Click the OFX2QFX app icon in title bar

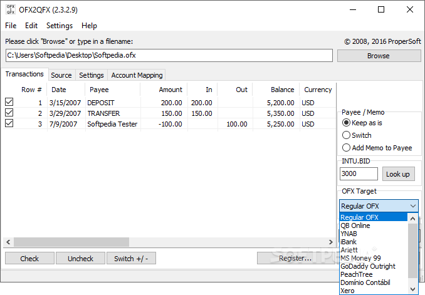point(11,9)
